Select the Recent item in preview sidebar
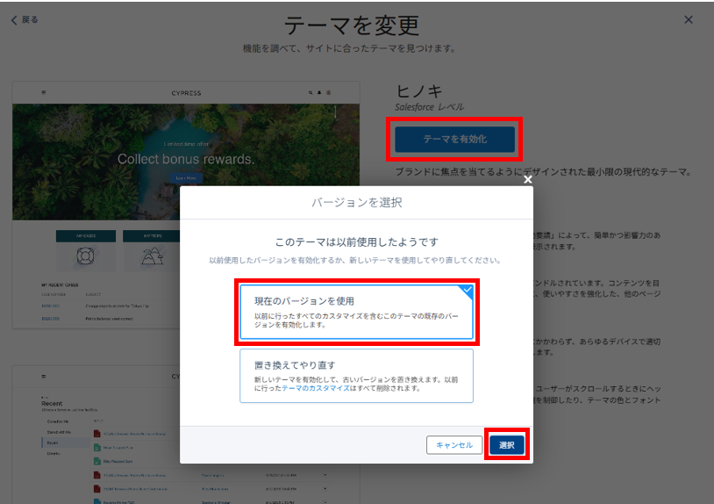Image resolution: width=714 pixels, height=504 pixels. tap(54, 444)
